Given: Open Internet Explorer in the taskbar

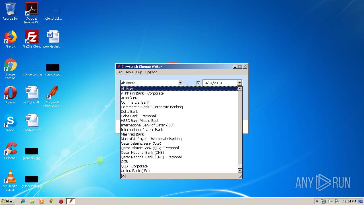Looking at the screenshot, I should click(x=23, y=201).
